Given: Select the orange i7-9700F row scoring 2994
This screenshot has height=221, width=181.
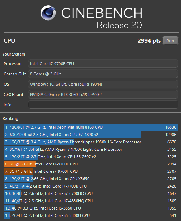Looking at the screenshot, I should [x=91, y=164].
